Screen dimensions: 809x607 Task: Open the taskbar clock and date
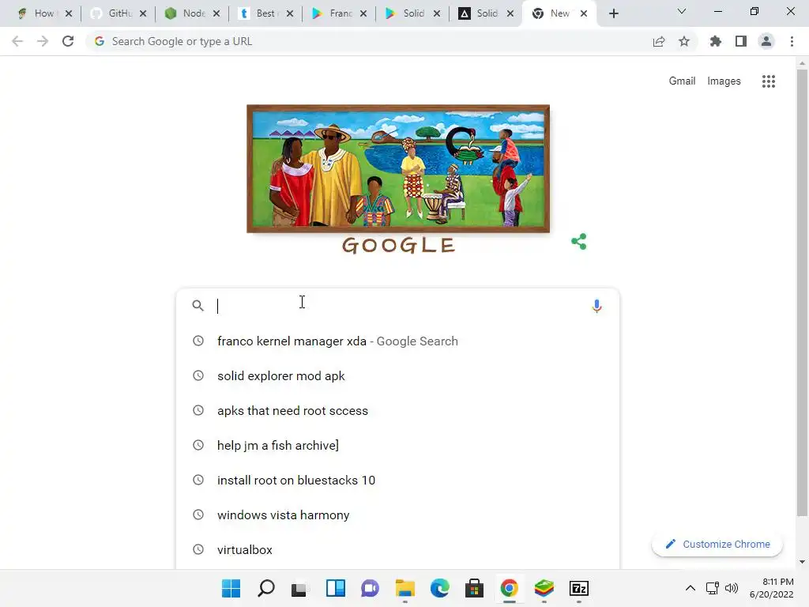pyautogui.click(x=772, y=588)
